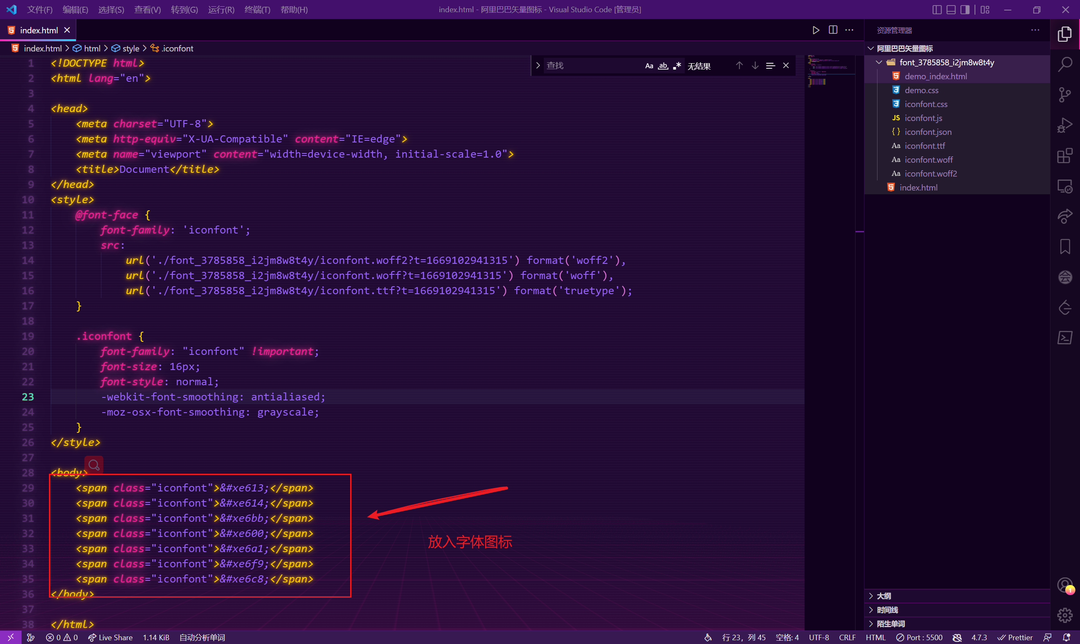Open the Manage gear icon
The height and width of the screenshot is (644, 1080).
[1064, 615]
